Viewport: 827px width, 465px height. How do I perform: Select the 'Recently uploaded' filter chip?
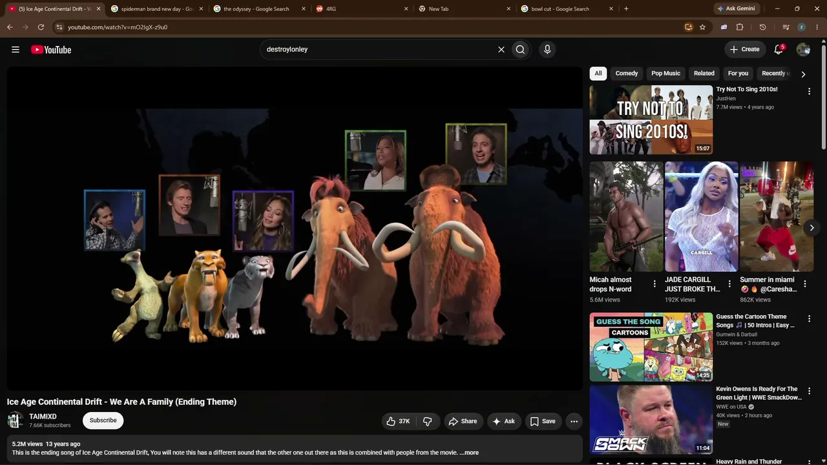tap(774, 74)
